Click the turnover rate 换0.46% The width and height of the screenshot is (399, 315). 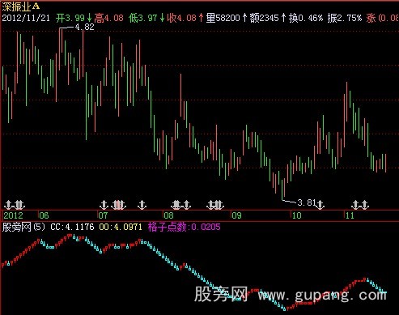[x=306, y=18]
